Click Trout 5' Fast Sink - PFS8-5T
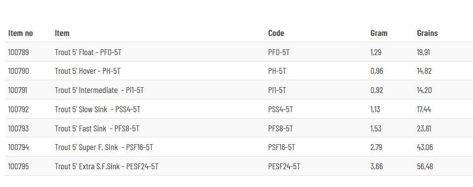 pos(97,128)
